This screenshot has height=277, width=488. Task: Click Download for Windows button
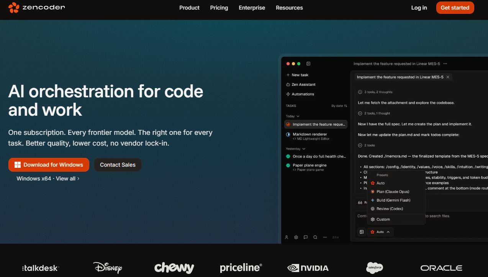tap(49, 165)
